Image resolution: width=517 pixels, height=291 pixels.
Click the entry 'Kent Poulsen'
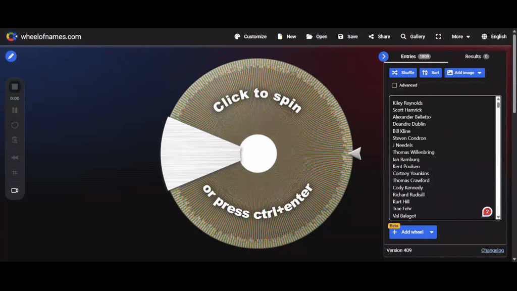pos(406,166)
